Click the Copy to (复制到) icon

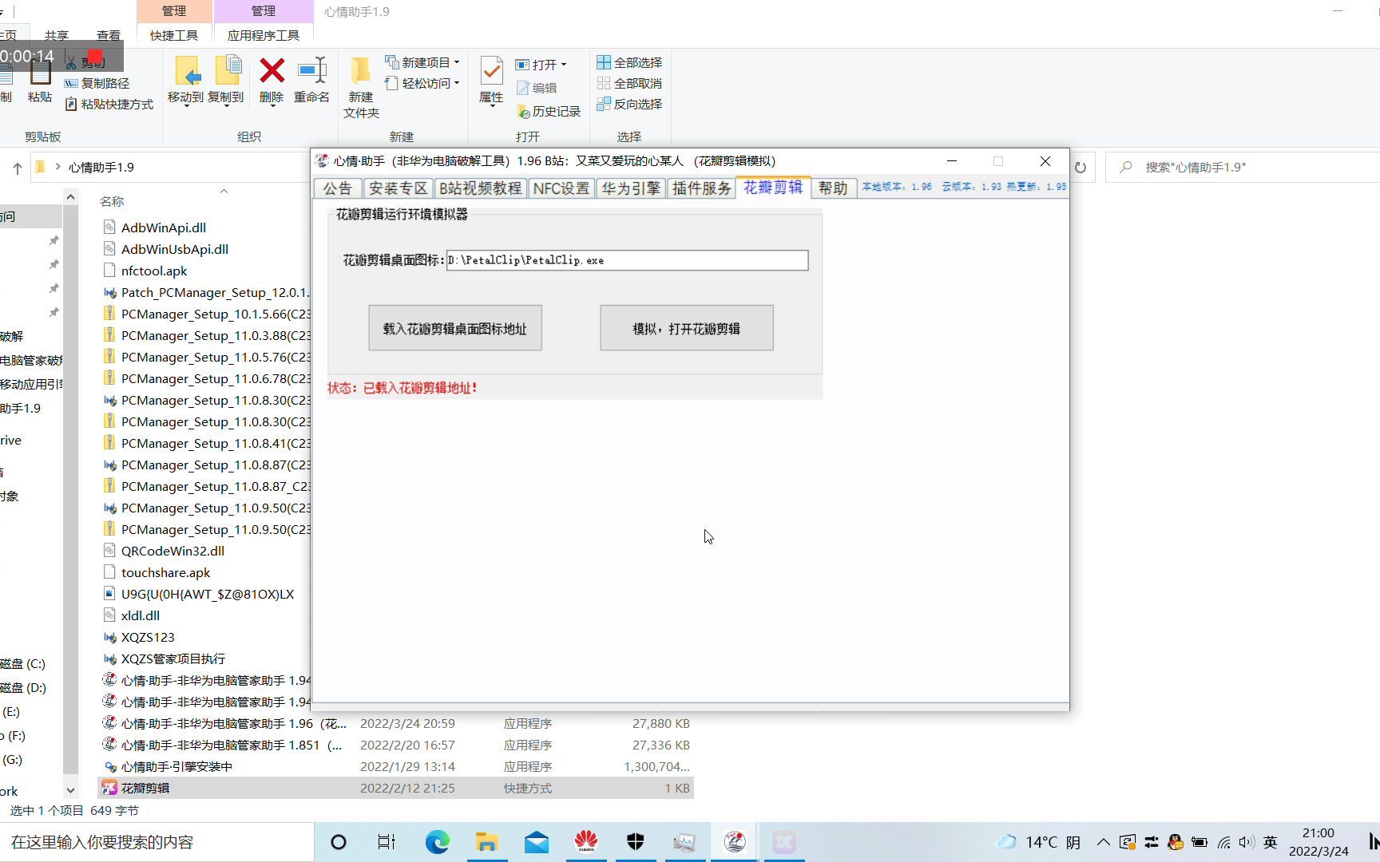point(228,80)
